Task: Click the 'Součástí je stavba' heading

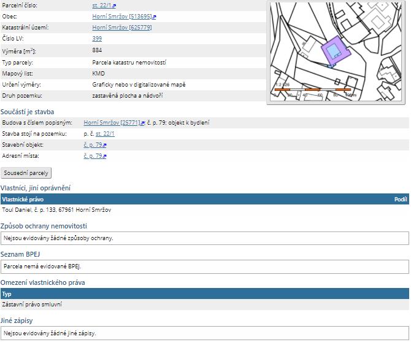Action: [27, 112]
